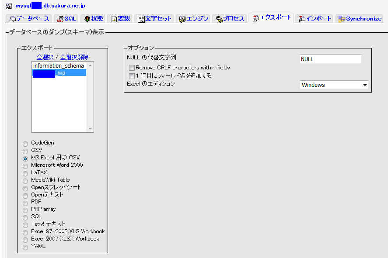
Task: Select MS Excel 用の CSV radio button
Action: tap(25, 158)
